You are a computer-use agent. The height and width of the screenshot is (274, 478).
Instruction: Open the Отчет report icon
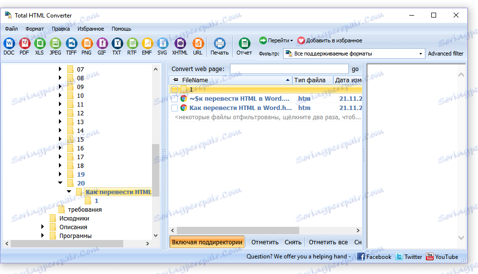click(x=244, y=43)
